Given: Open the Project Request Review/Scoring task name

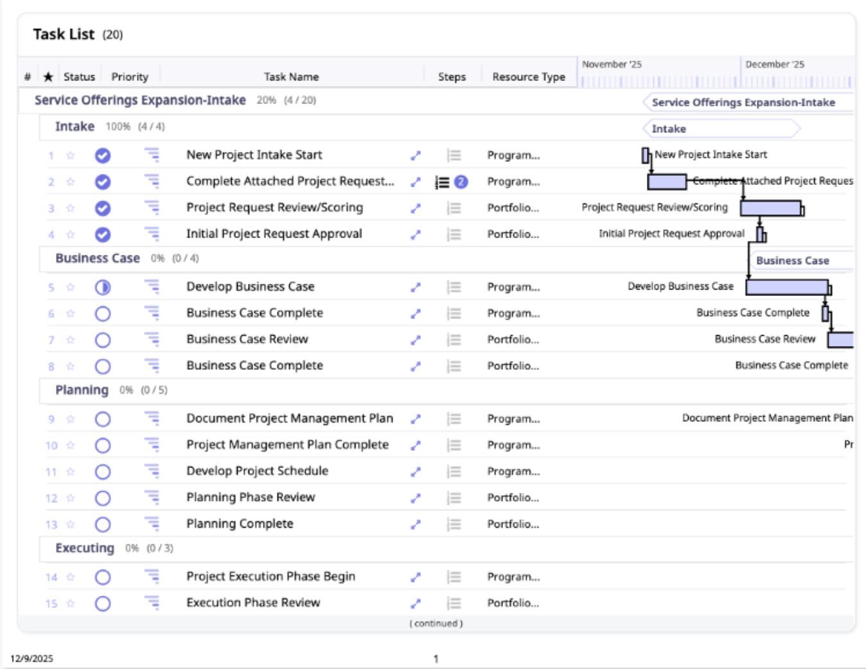Looking at the screenshot, I should tap(274, 207).
